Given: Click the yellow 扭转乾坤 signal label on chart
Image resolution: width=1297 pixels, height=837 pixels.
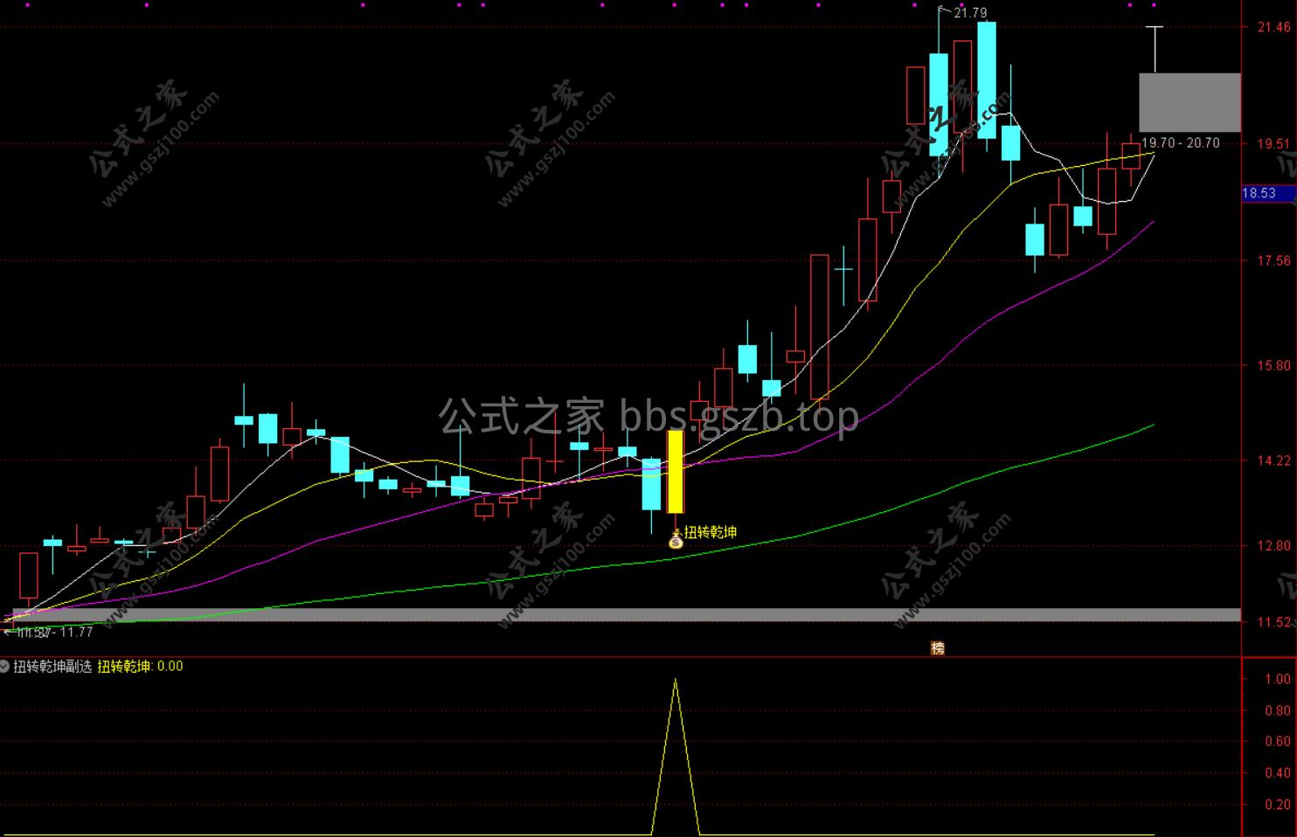Looking at the screenshot, I should [x=711, y=531].
